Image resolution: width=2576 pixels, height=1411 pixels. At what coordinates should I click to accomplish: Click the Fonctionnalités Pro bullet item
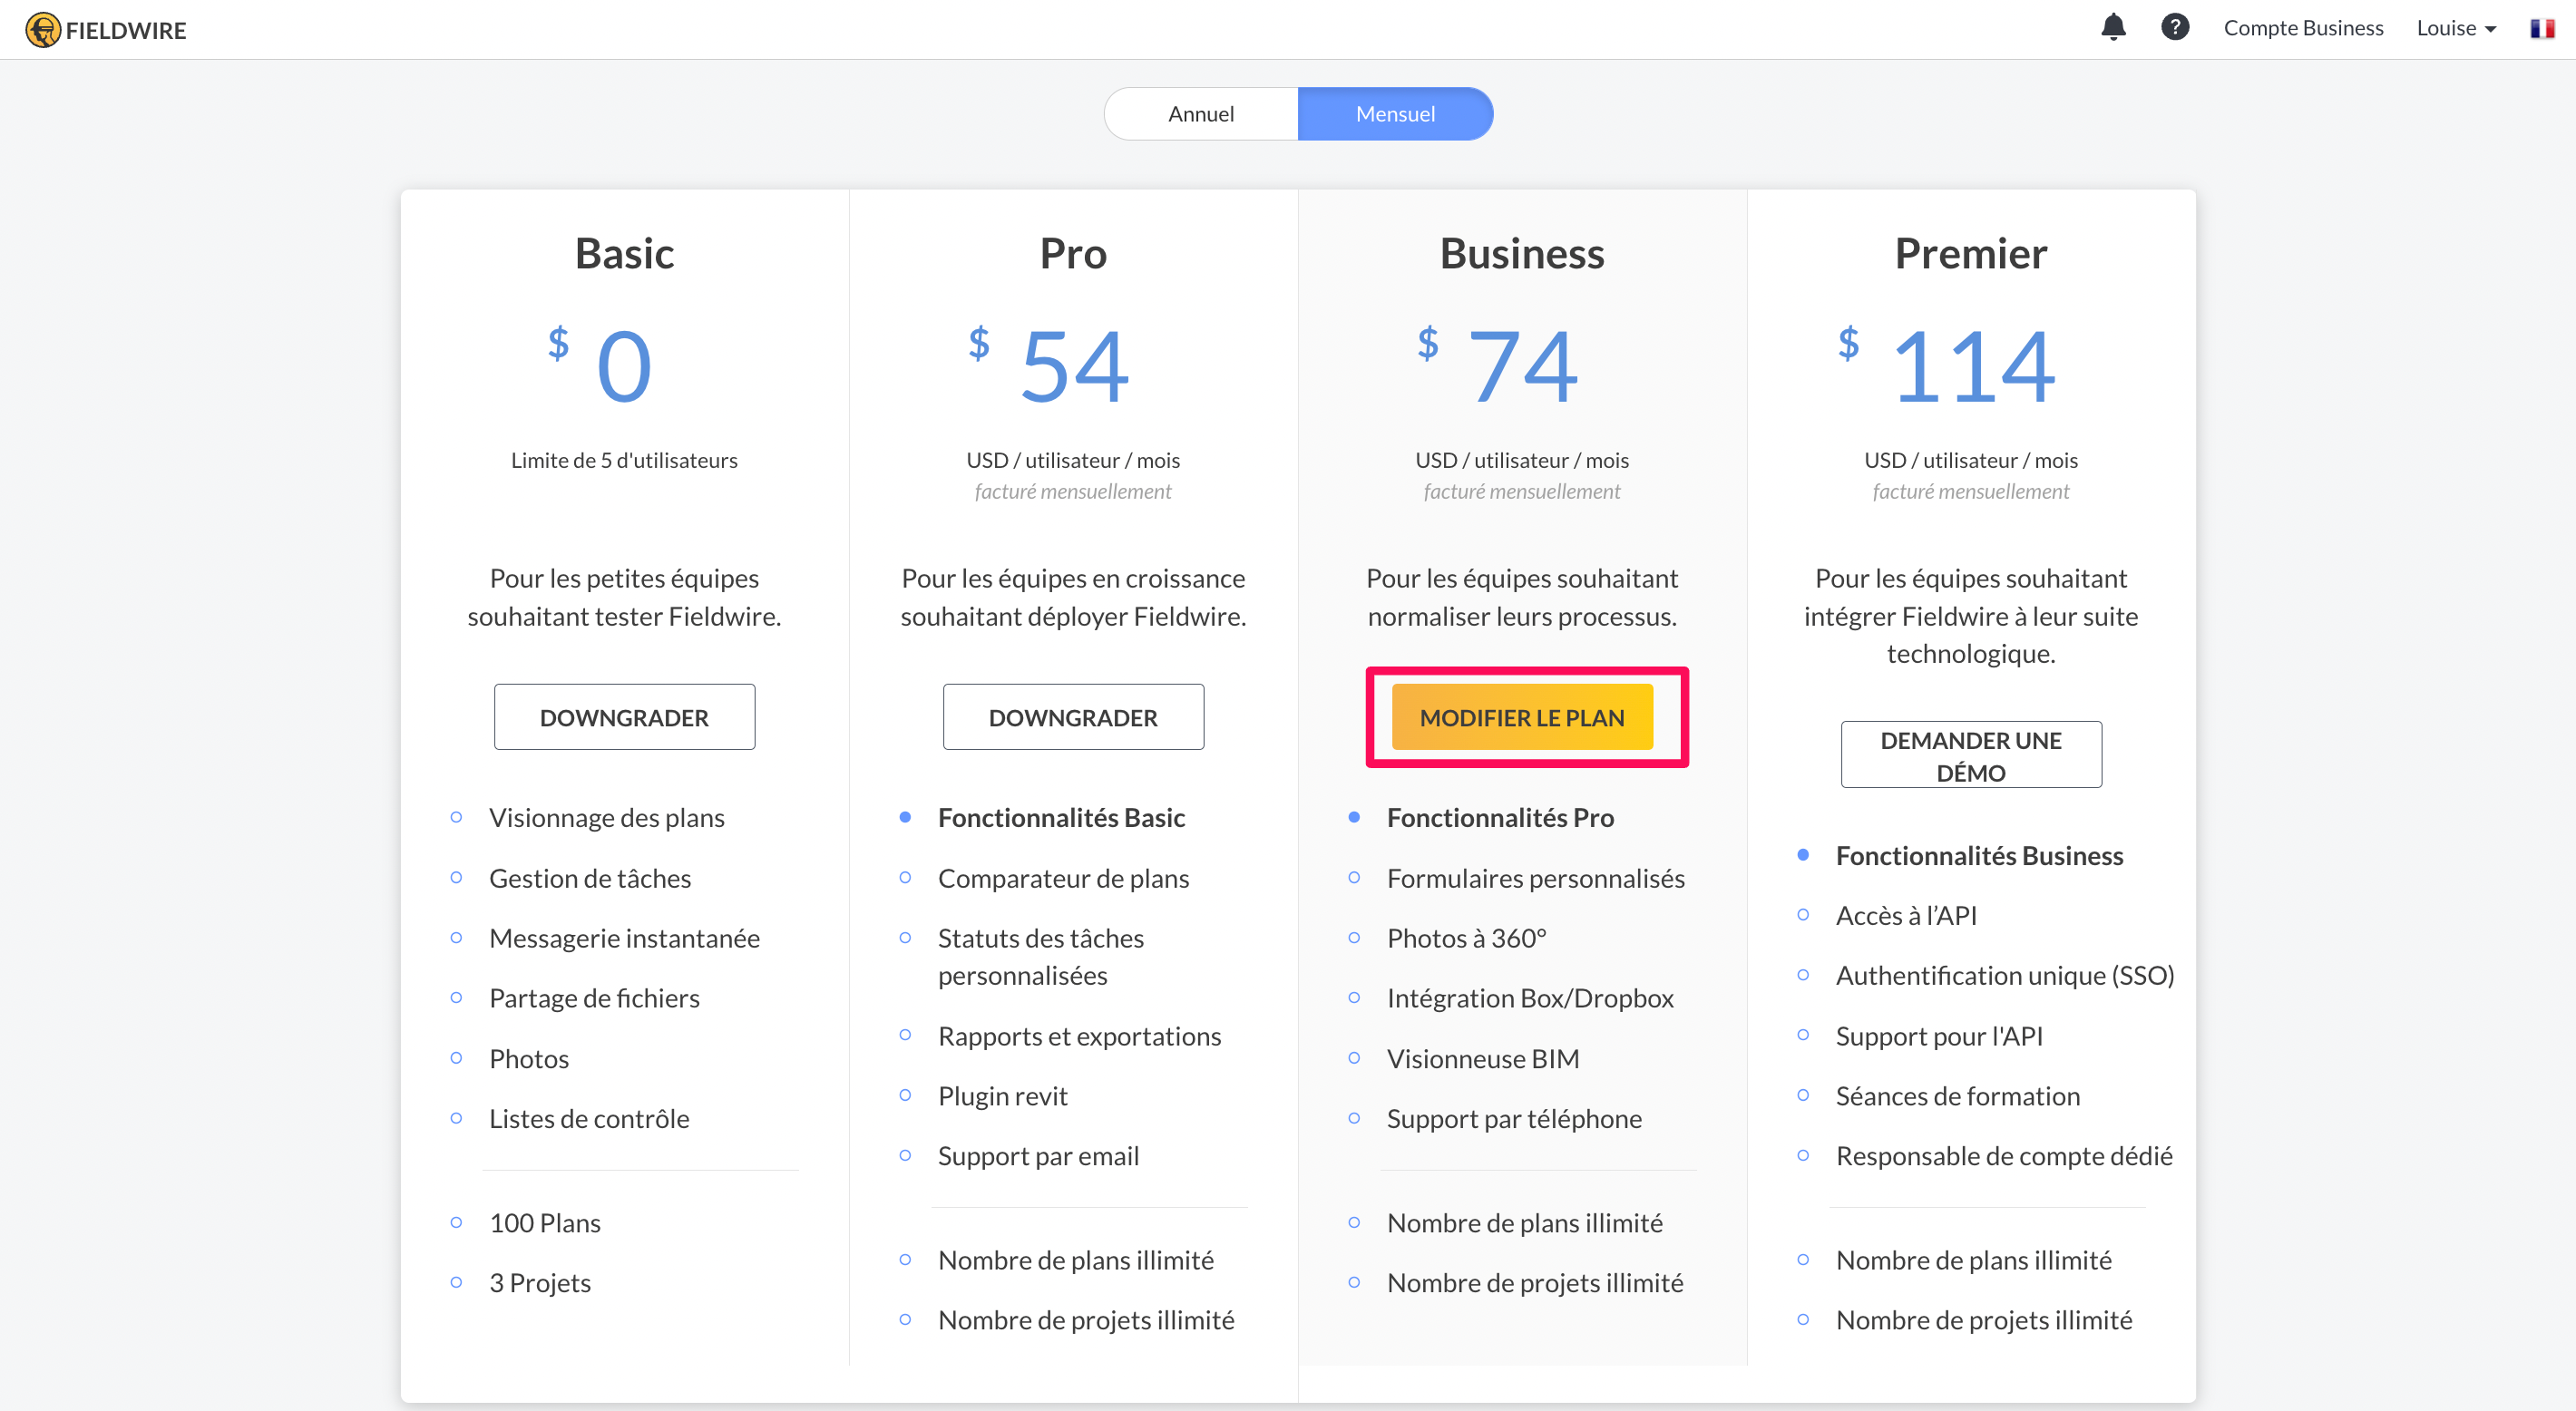pos(1499,817)
